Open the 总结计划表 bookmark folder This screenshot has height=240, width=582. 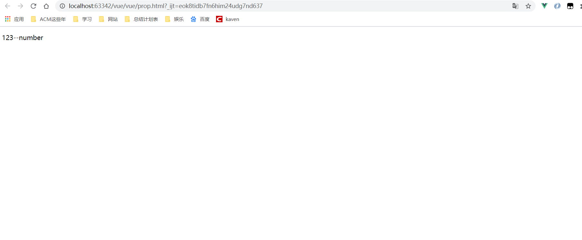141,19
